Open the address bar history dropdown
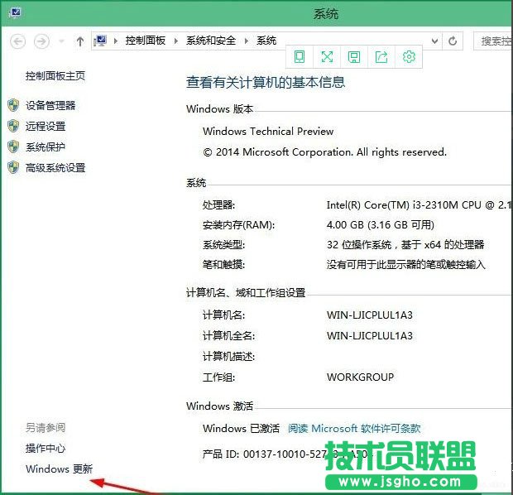The height and width of the screenshot is (495, 513). click(x=434, y=41)
